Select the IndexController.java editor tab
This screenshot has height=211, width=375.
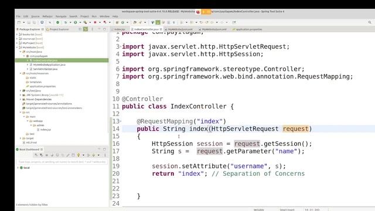[146, 29]
